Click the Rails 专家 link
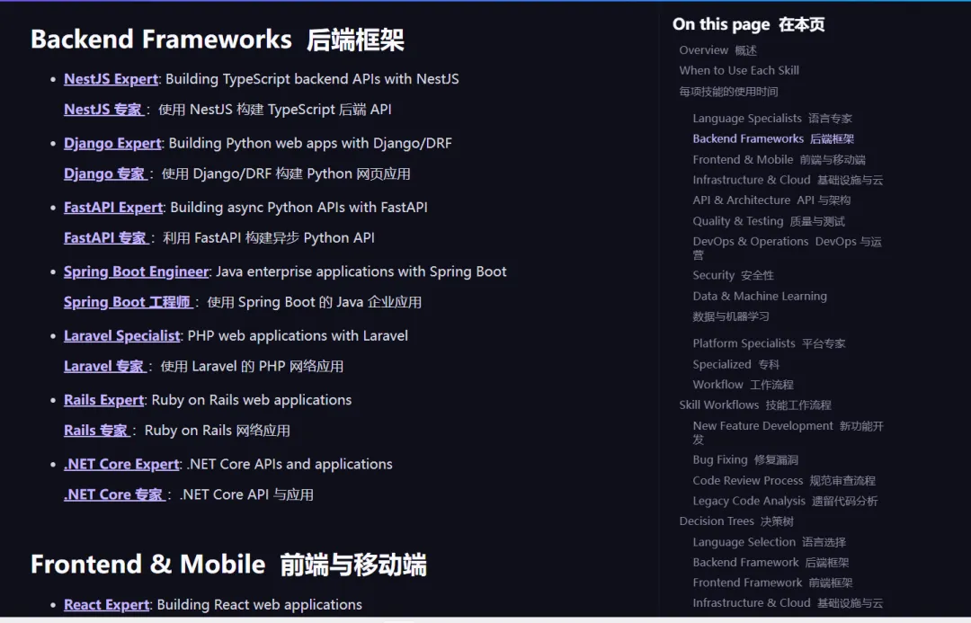971x623 pixels. tap(96, 431)
